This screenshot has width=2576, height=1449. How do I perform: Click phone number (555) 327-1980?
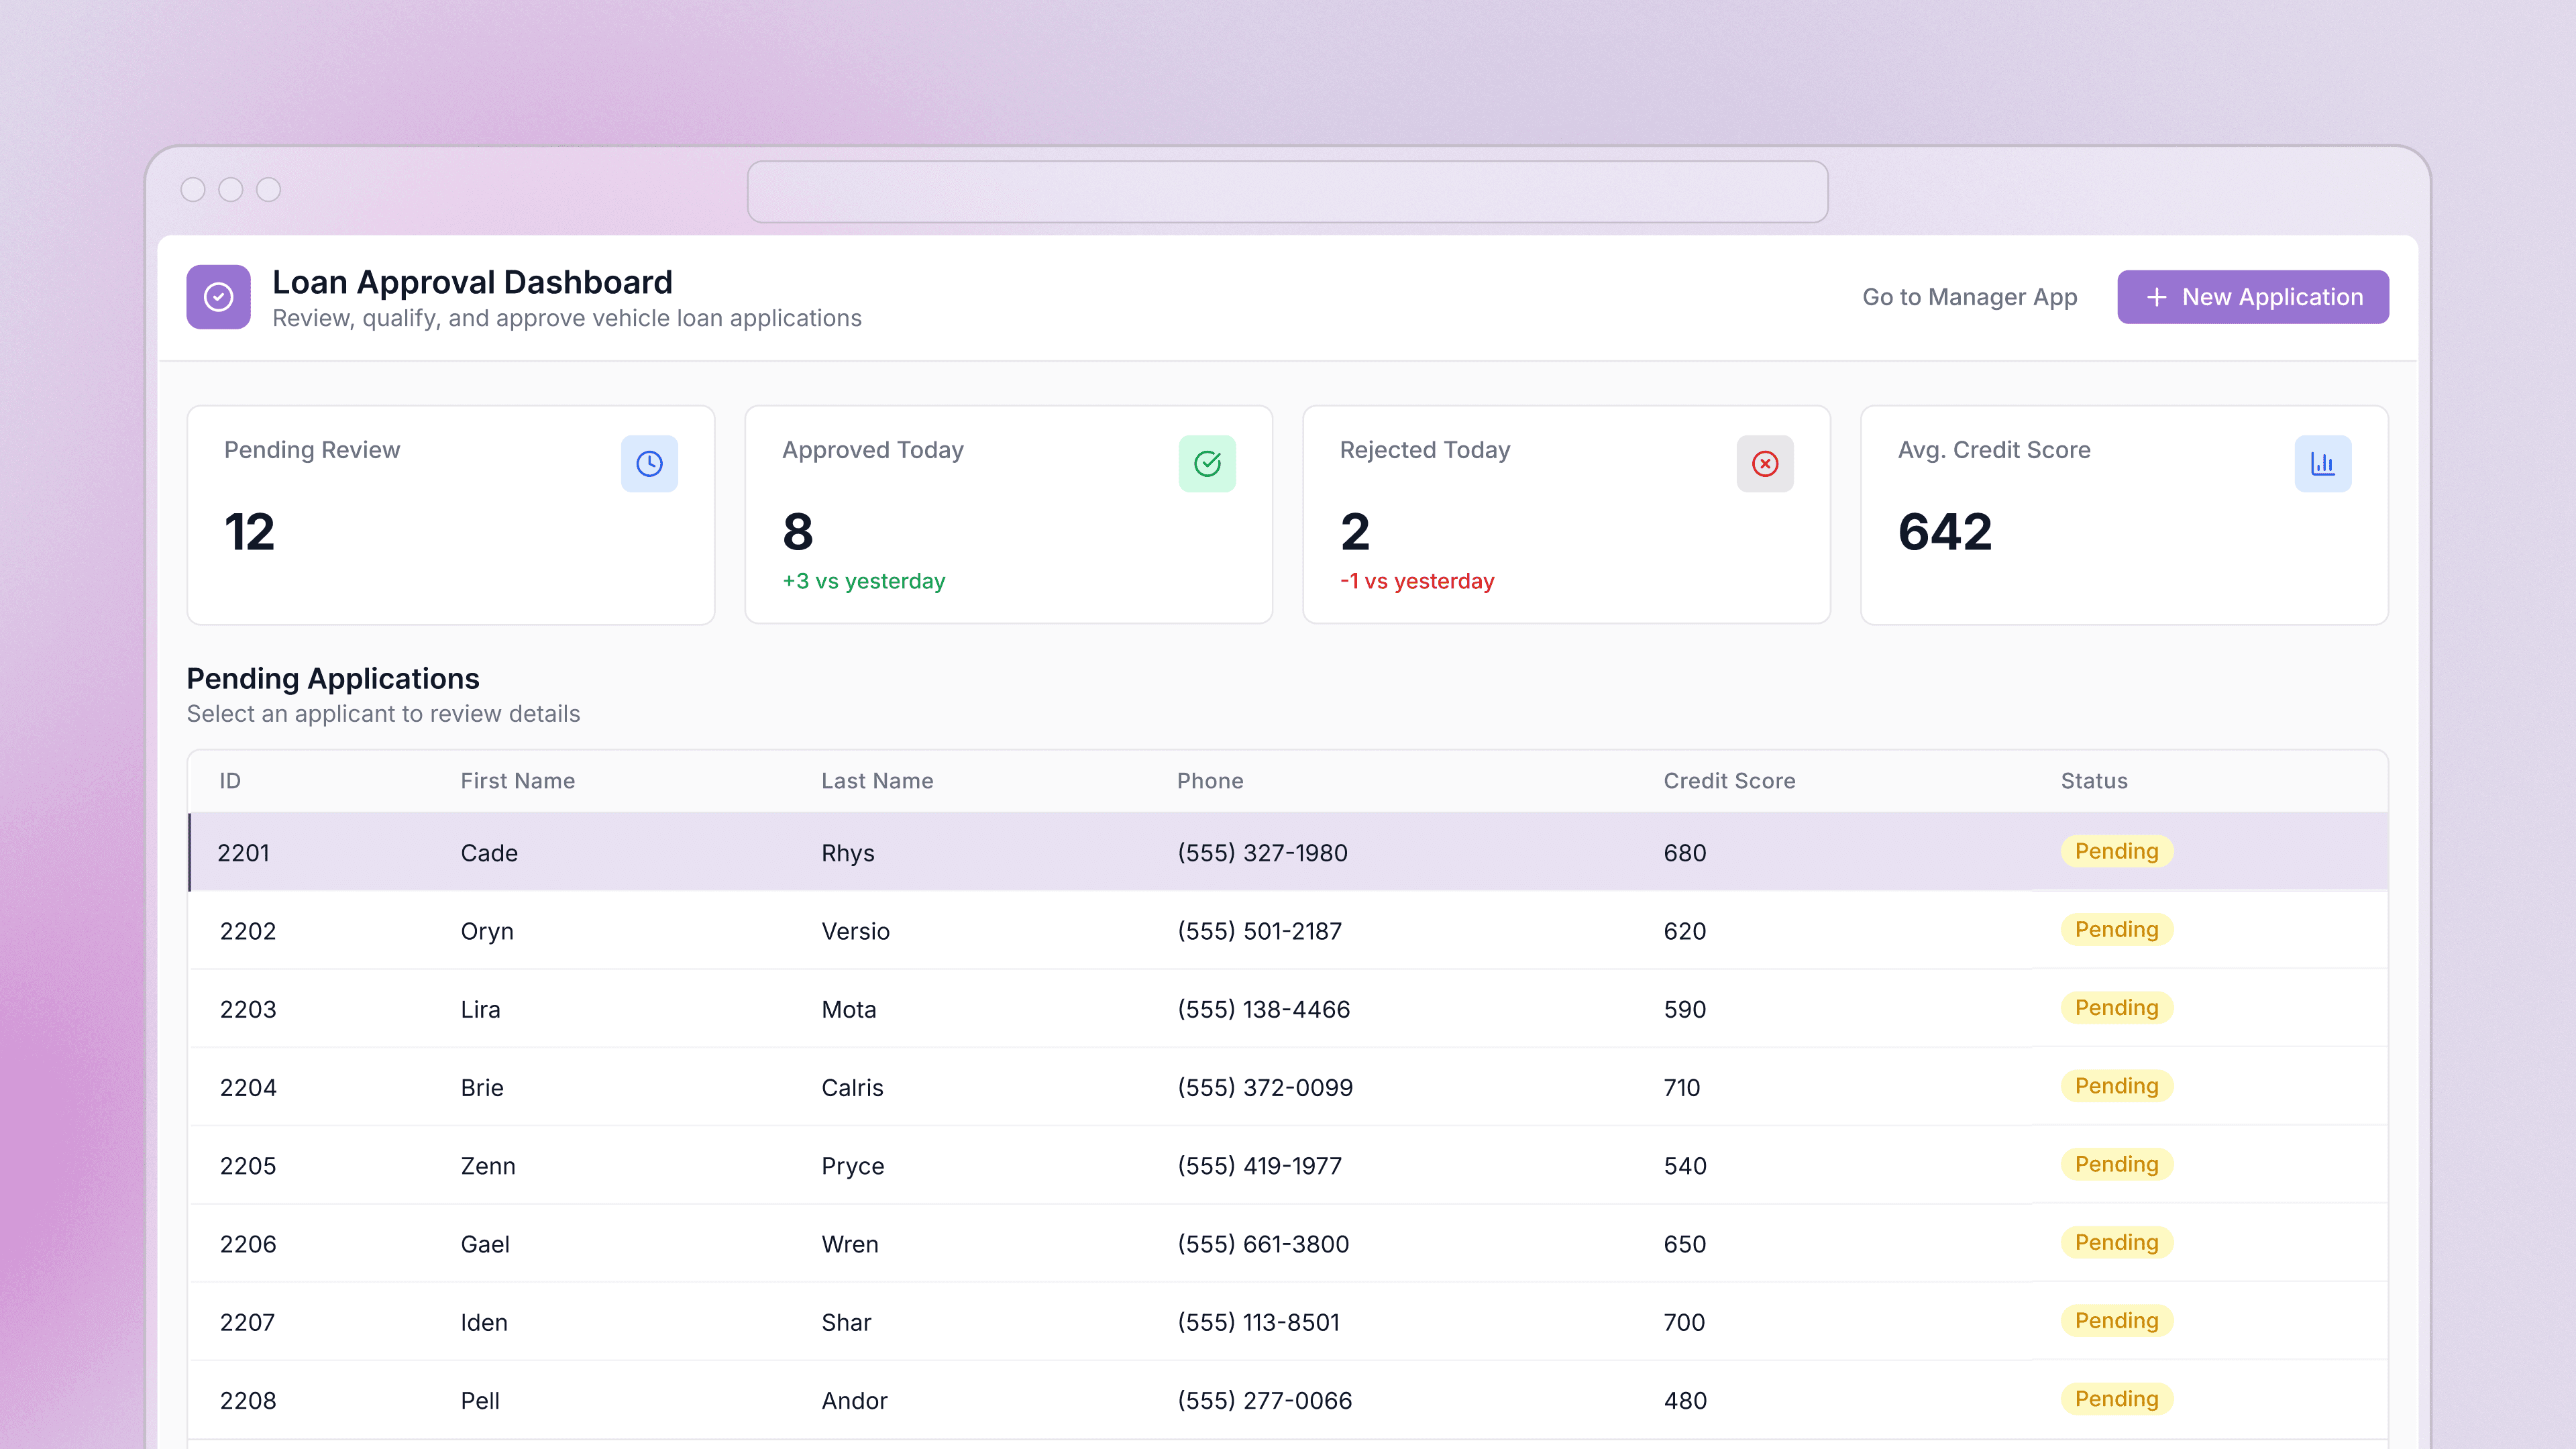click(x=1262, y=853)
